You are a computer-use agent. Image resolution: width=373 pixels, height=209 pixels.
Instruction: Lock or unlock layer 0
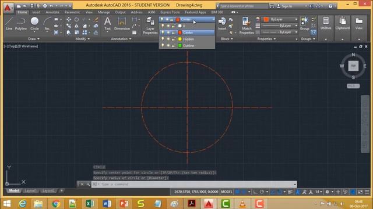tap(174, 26)
